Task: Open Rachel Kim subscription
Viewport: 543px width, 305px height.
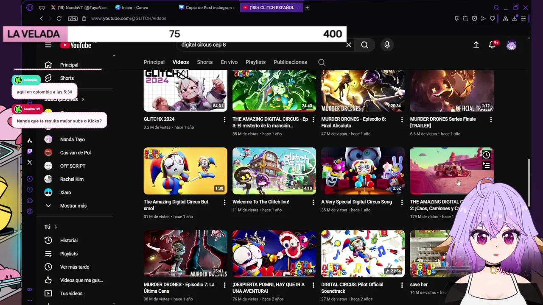Action: 72,179
